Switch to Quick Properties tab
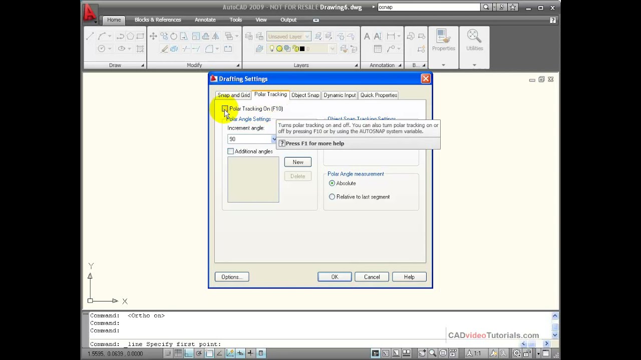 (x=379, y=95)
